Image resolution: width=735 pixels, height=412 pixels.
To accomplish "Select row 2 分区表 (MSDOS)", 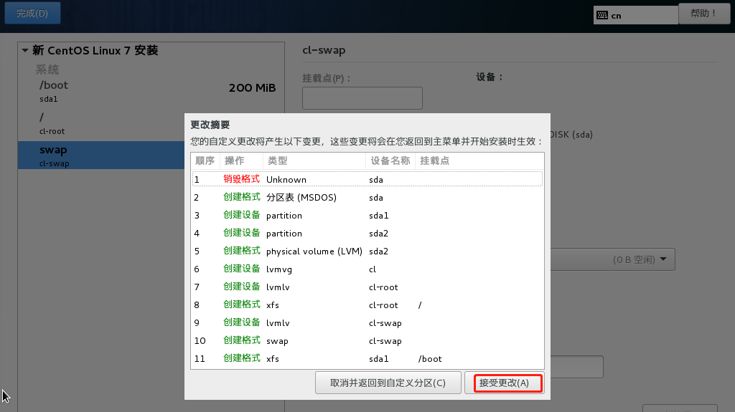I will tap(367, 198).
